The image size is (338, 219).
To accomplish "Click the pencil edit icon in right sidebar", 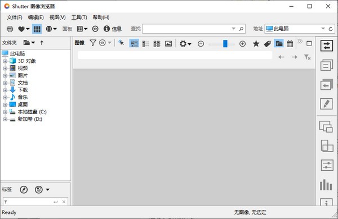I will tap(326, 104).
